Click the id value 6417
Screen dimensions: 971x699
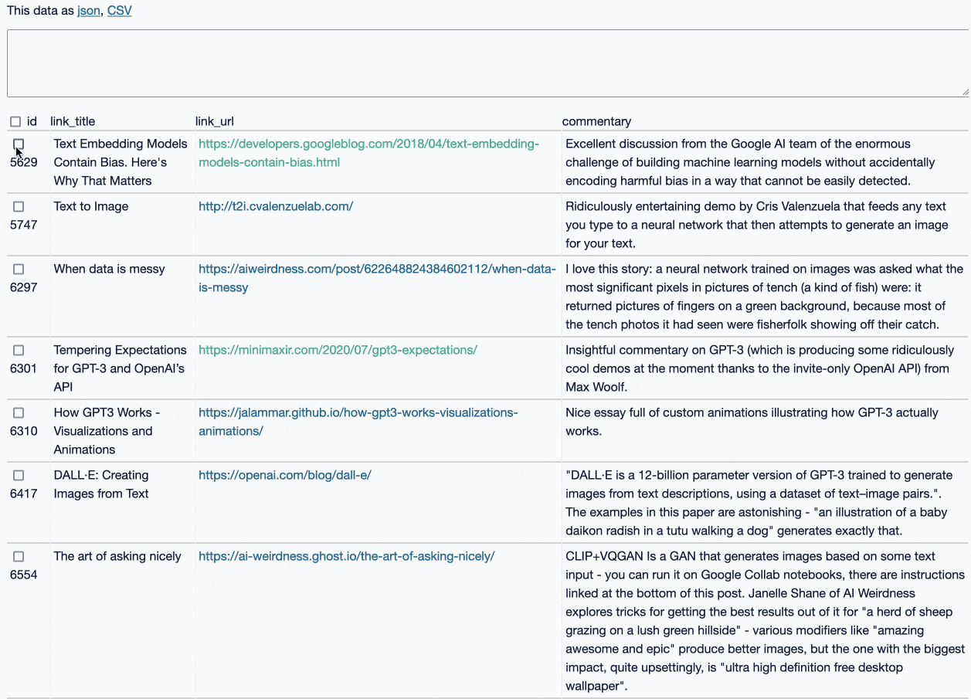point(24,494)
